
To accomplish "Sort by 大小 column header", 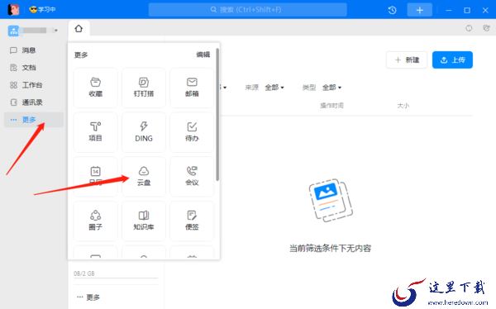I will coord(403,106).
